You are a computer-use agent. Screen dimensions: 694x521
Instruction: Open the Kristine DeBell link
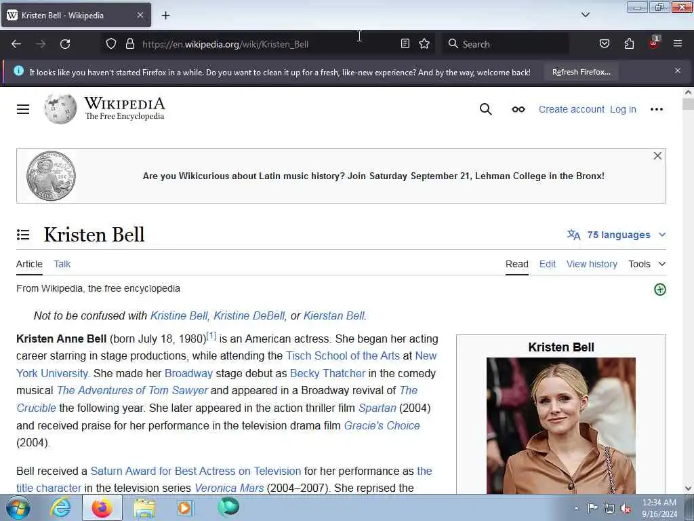[x=249, y=316]
